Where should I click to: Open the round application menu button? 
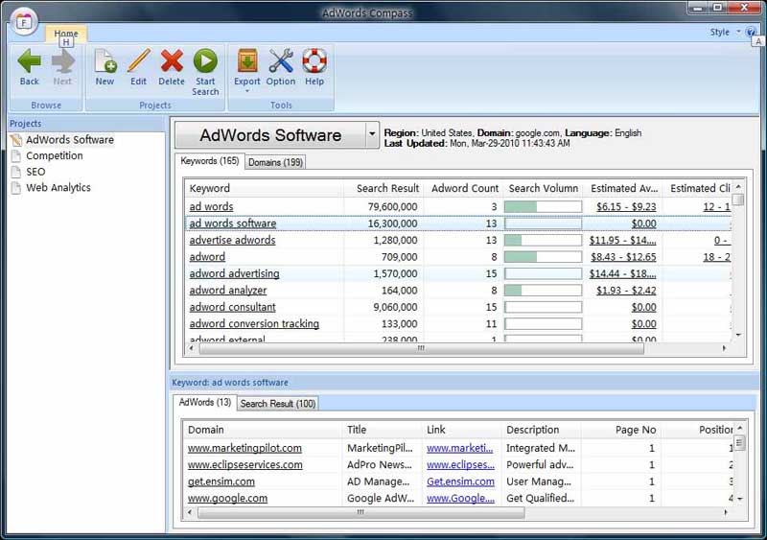(24, 21)
